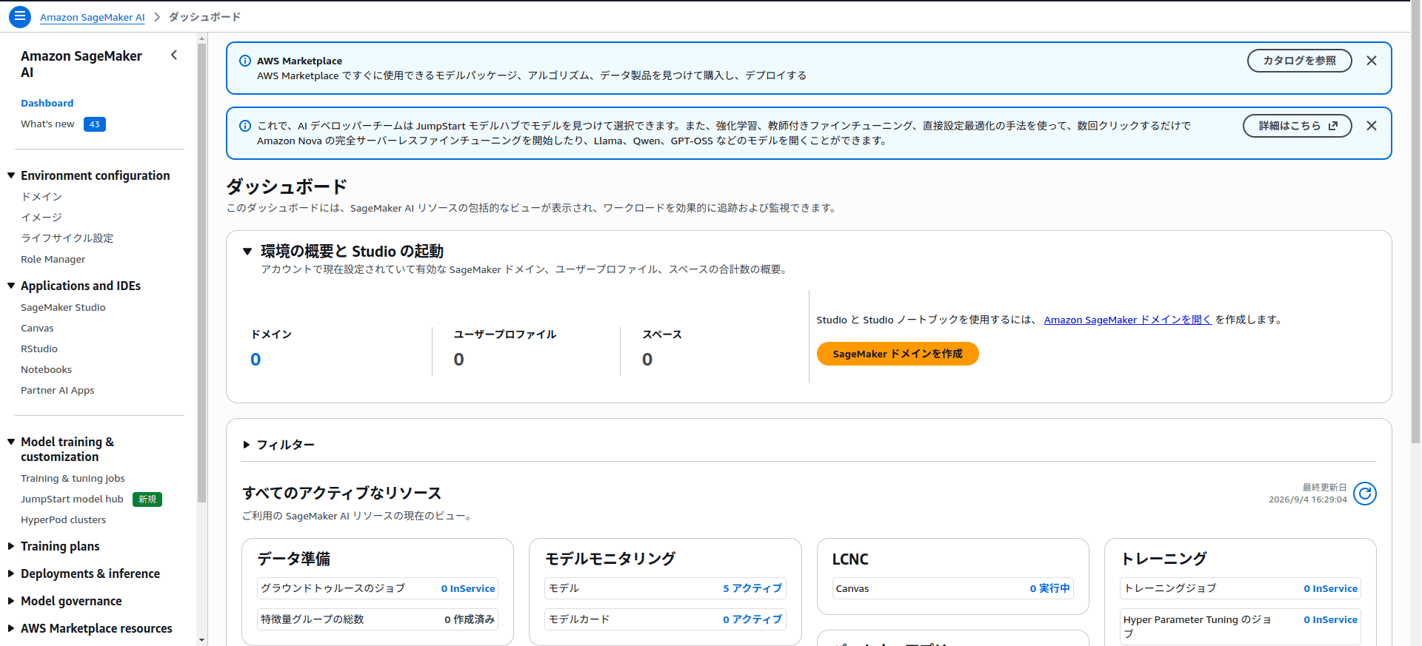Open Notebooks in the sidebar
The image size is (1422, 646).
click(x=46, y=370)
